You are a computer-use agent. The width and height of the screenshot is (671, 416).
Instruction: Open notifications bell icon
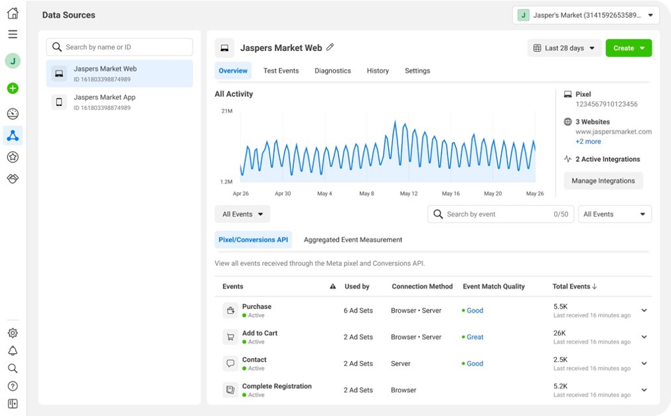point(13,350)
